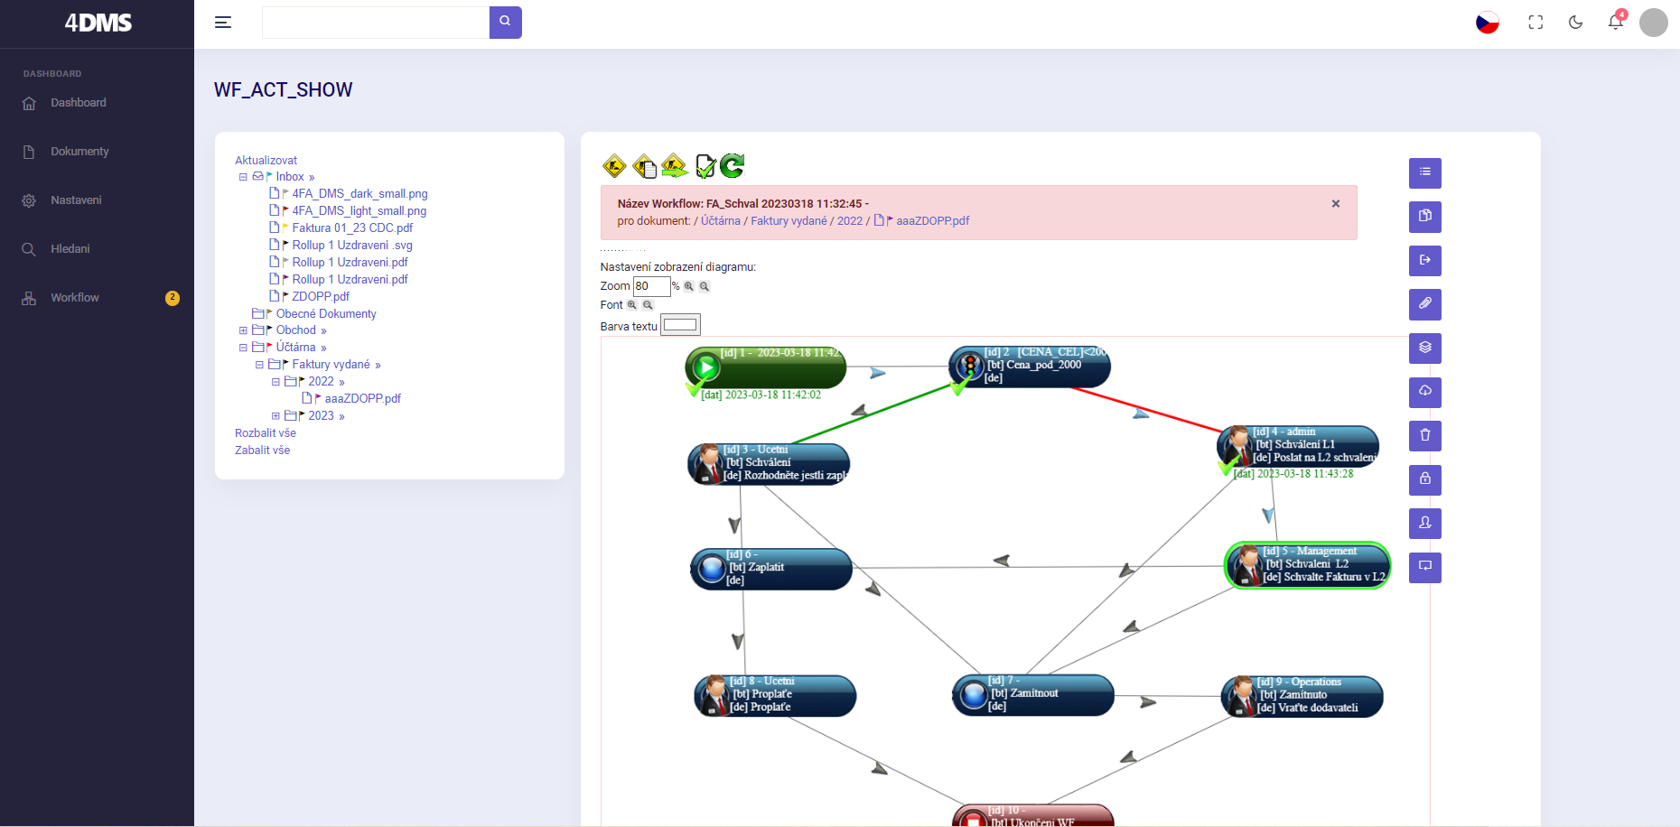Click the paperclip attachment button
This screenshot has height=827, width=1680.
[x=1424, y=304]
